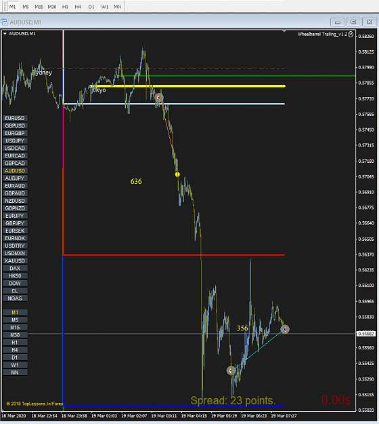Click the highlighted AUDUSD symbol button
The width and height of the screenshot is (379, 424).
tap(15, 171)
